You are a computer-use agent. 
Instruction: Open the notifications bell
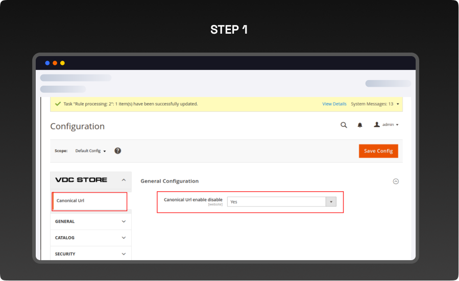tap(360, 125)
